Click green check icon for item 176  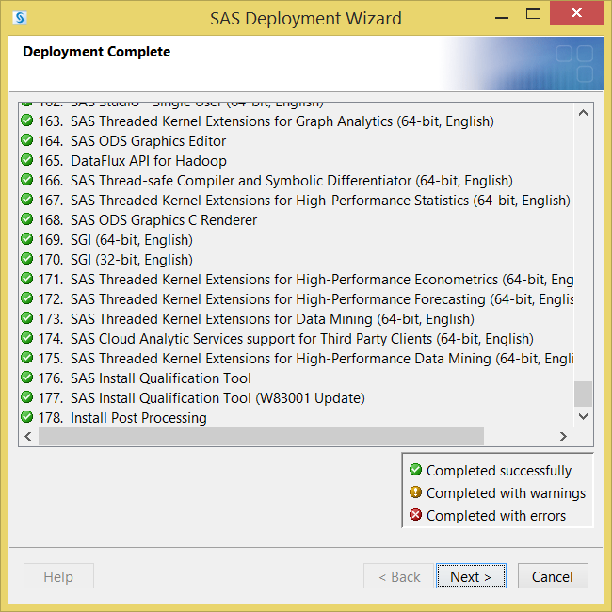coord(26,378)
